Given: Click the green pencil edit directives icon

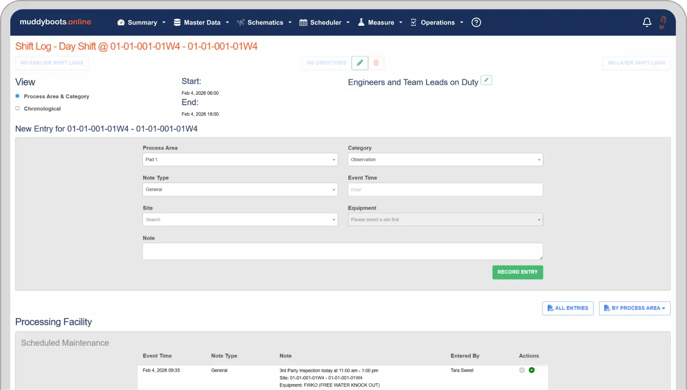Looking at the screenshot, I should tap(360, 63).
